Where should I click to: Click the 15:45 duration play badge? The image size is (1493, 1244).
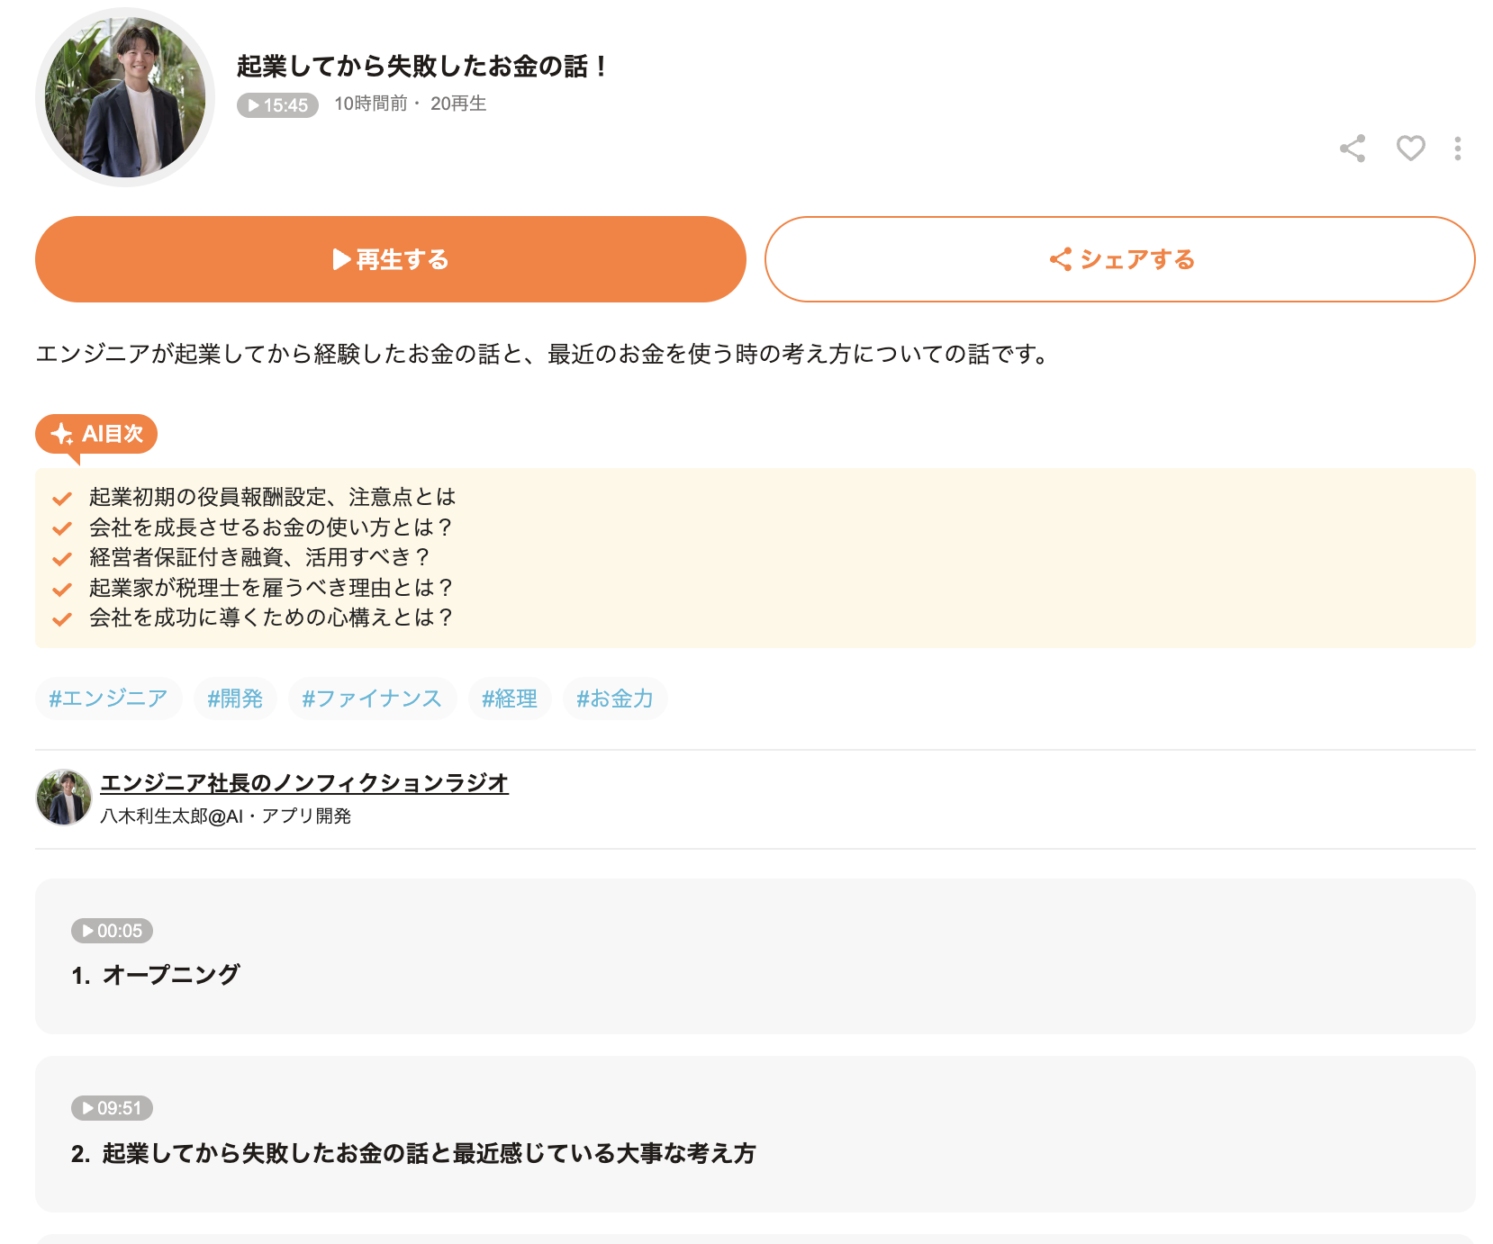(x=277, y=105)
